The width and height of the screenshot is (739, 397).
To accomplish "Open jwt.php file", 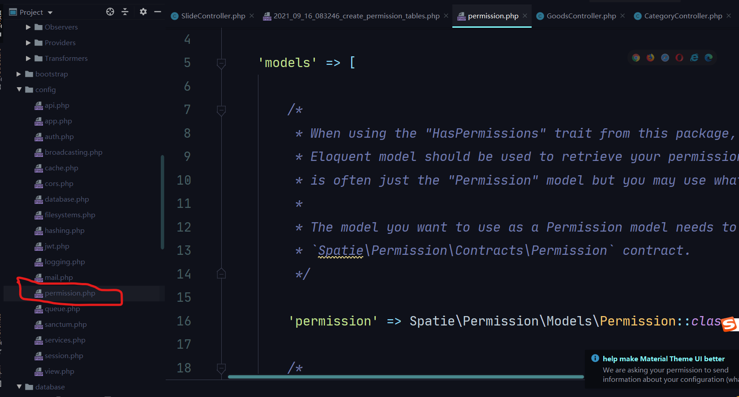I will coord(57,246).
